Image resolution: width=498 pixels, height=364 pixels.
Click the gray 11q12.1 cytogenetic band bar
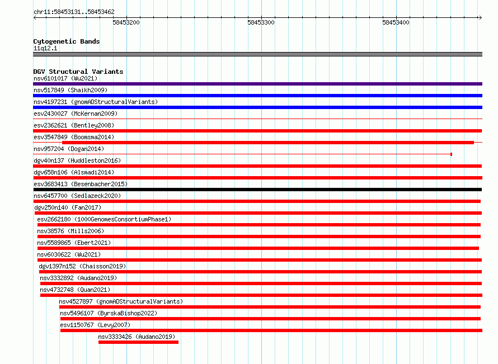(257, 54)
